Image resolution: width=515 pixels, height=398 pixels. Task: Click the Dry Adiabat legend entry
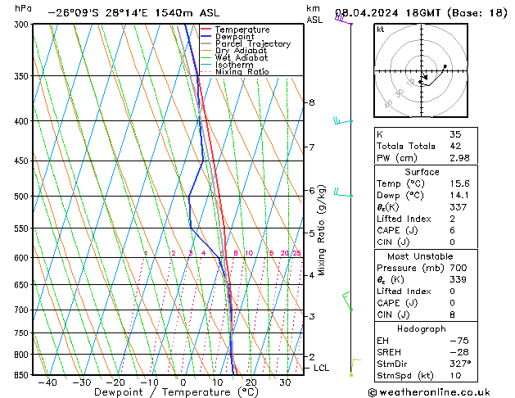[234, 51]
